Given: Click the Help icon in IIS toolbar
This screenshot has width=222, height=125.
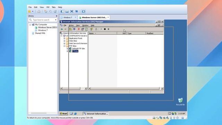Looking at the screenshot, I should click(x=91, y=29).
